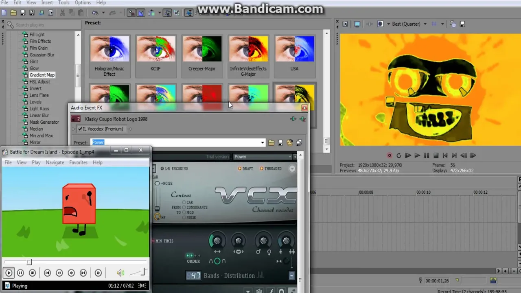
Task: Toggle the Automatic Crossfades toolbar icon
Action: pyautogui.click(x=141, y=13)
